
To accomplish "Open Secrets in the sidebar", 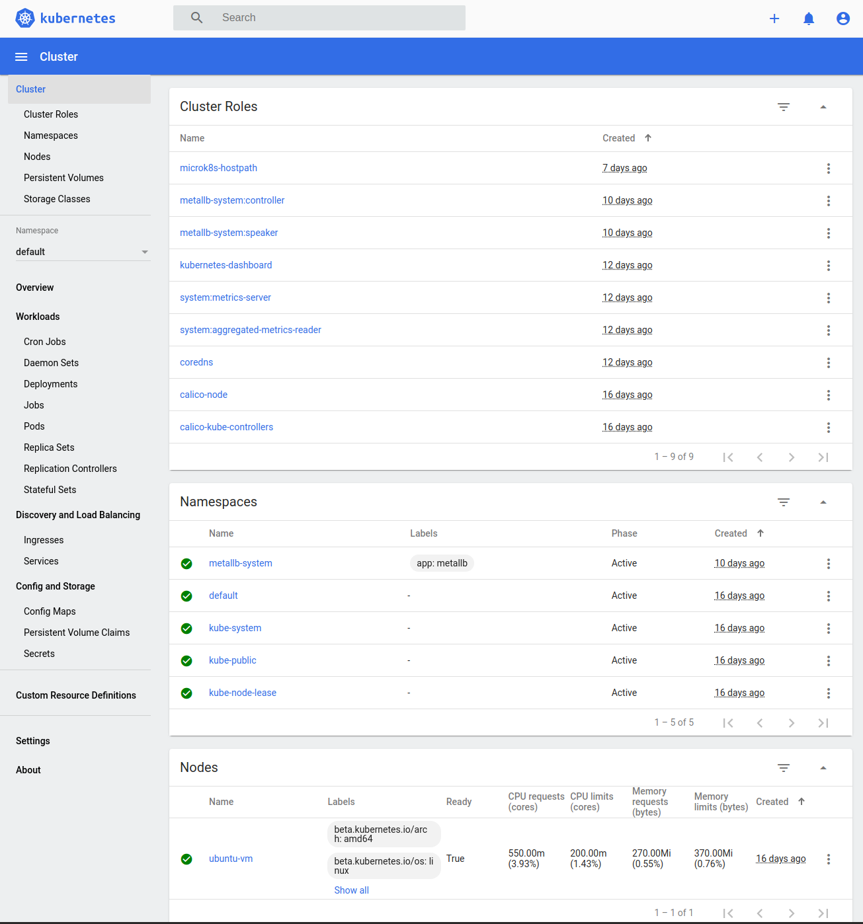I will 39,654.
